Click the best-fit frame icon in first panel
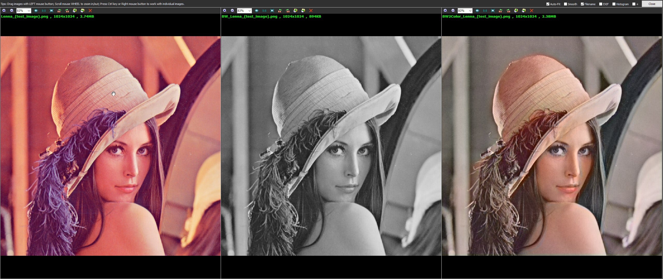 (52, 11)
